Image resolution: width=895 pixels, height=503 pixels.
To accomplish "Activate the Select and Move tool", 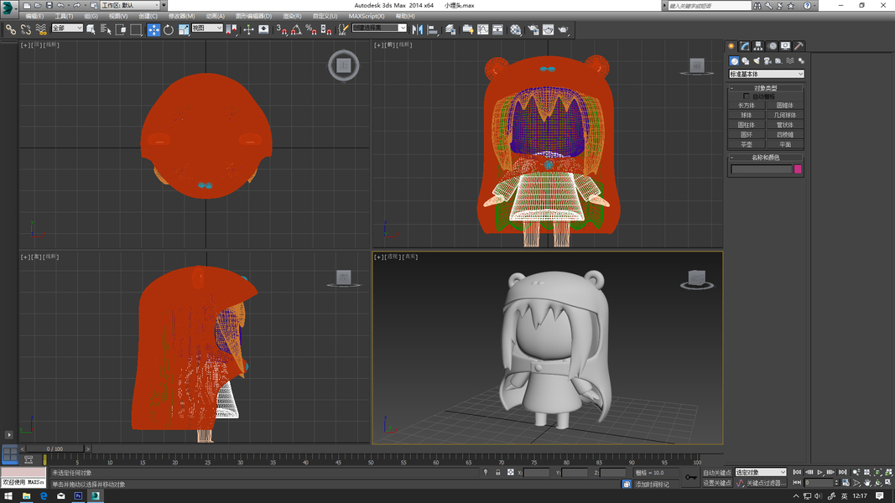I will 154,29.
